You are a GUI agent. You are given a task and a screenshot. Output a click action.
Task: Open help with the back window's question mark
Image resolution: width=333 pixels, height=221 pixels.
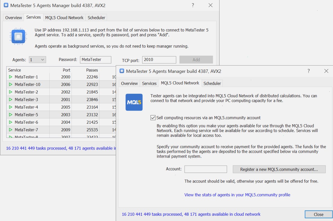coord(193,5)
